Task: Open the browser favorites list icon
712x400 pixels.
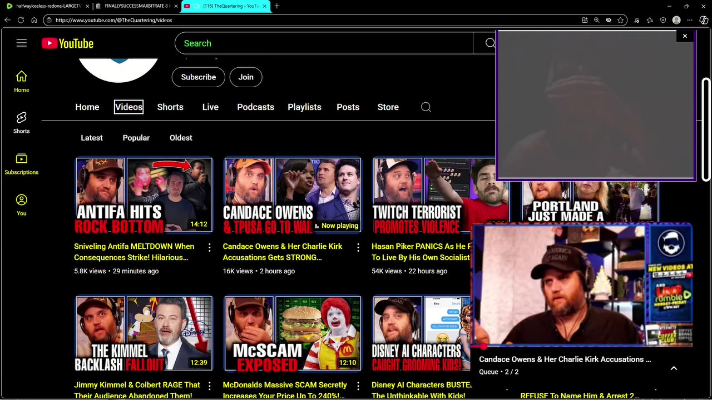Action: (x=650, y=20)
